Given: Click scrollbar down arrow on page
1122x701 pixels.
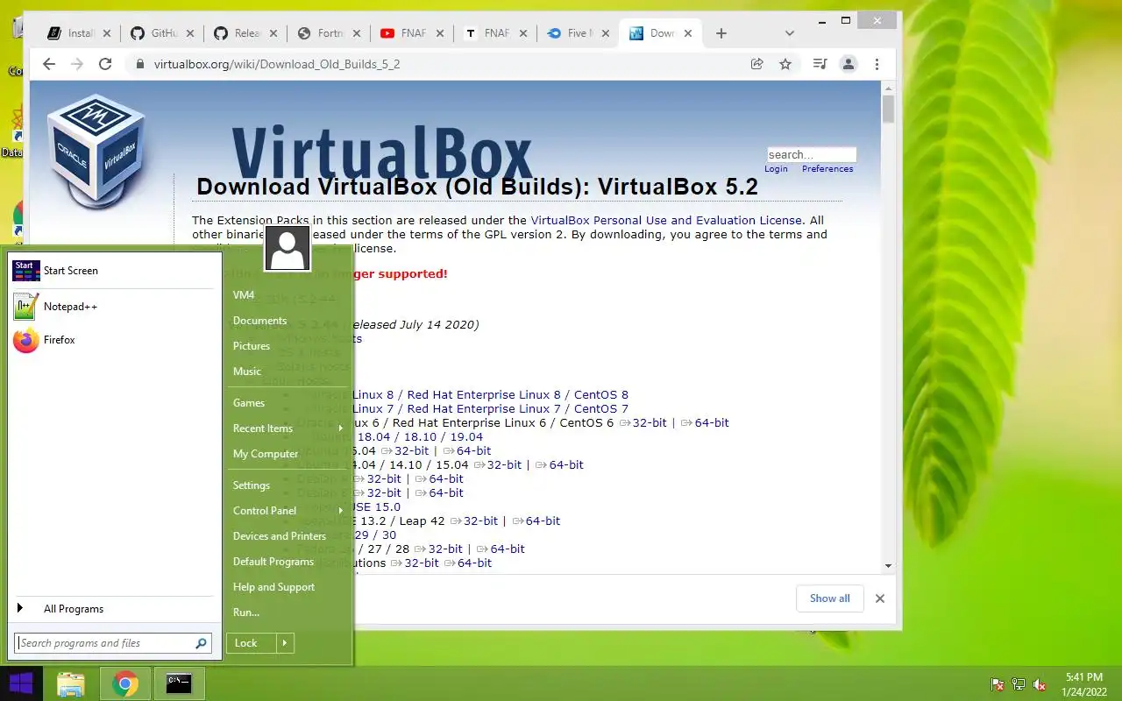Looking at the screenshot, I should (x=888, y=566).
